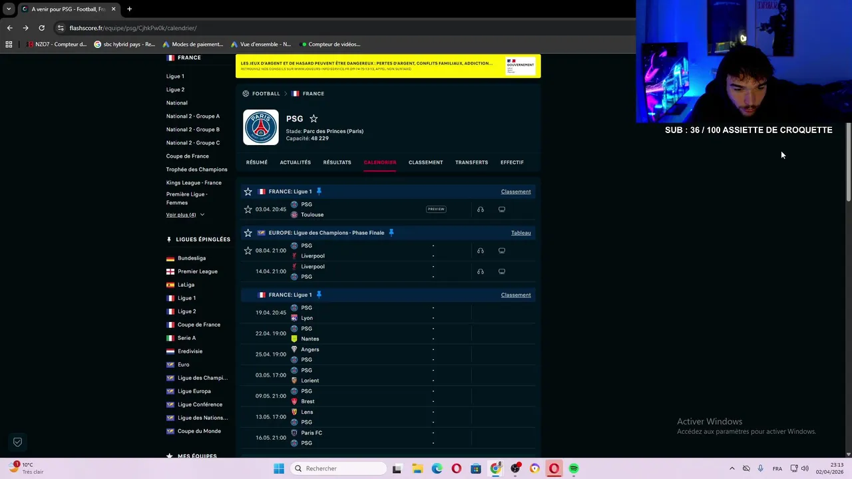Screen dimensions: 852x479
Task: Click the France breadcrumb link
Action: (x=314, y=94)
